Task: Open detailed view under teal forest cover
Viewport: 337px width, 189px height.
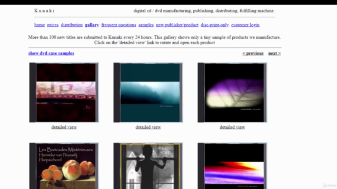Action: coord(148,127)
